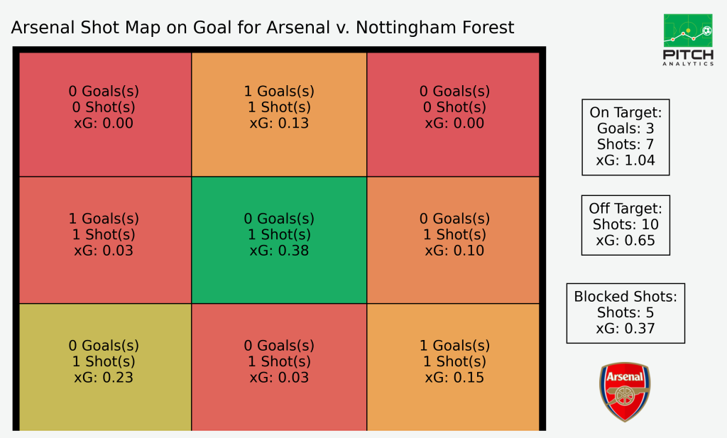The width and height of the screenshot is (727, 438).
Task: Select the top-center zone with xG 0.13
Action: [279, 114]
